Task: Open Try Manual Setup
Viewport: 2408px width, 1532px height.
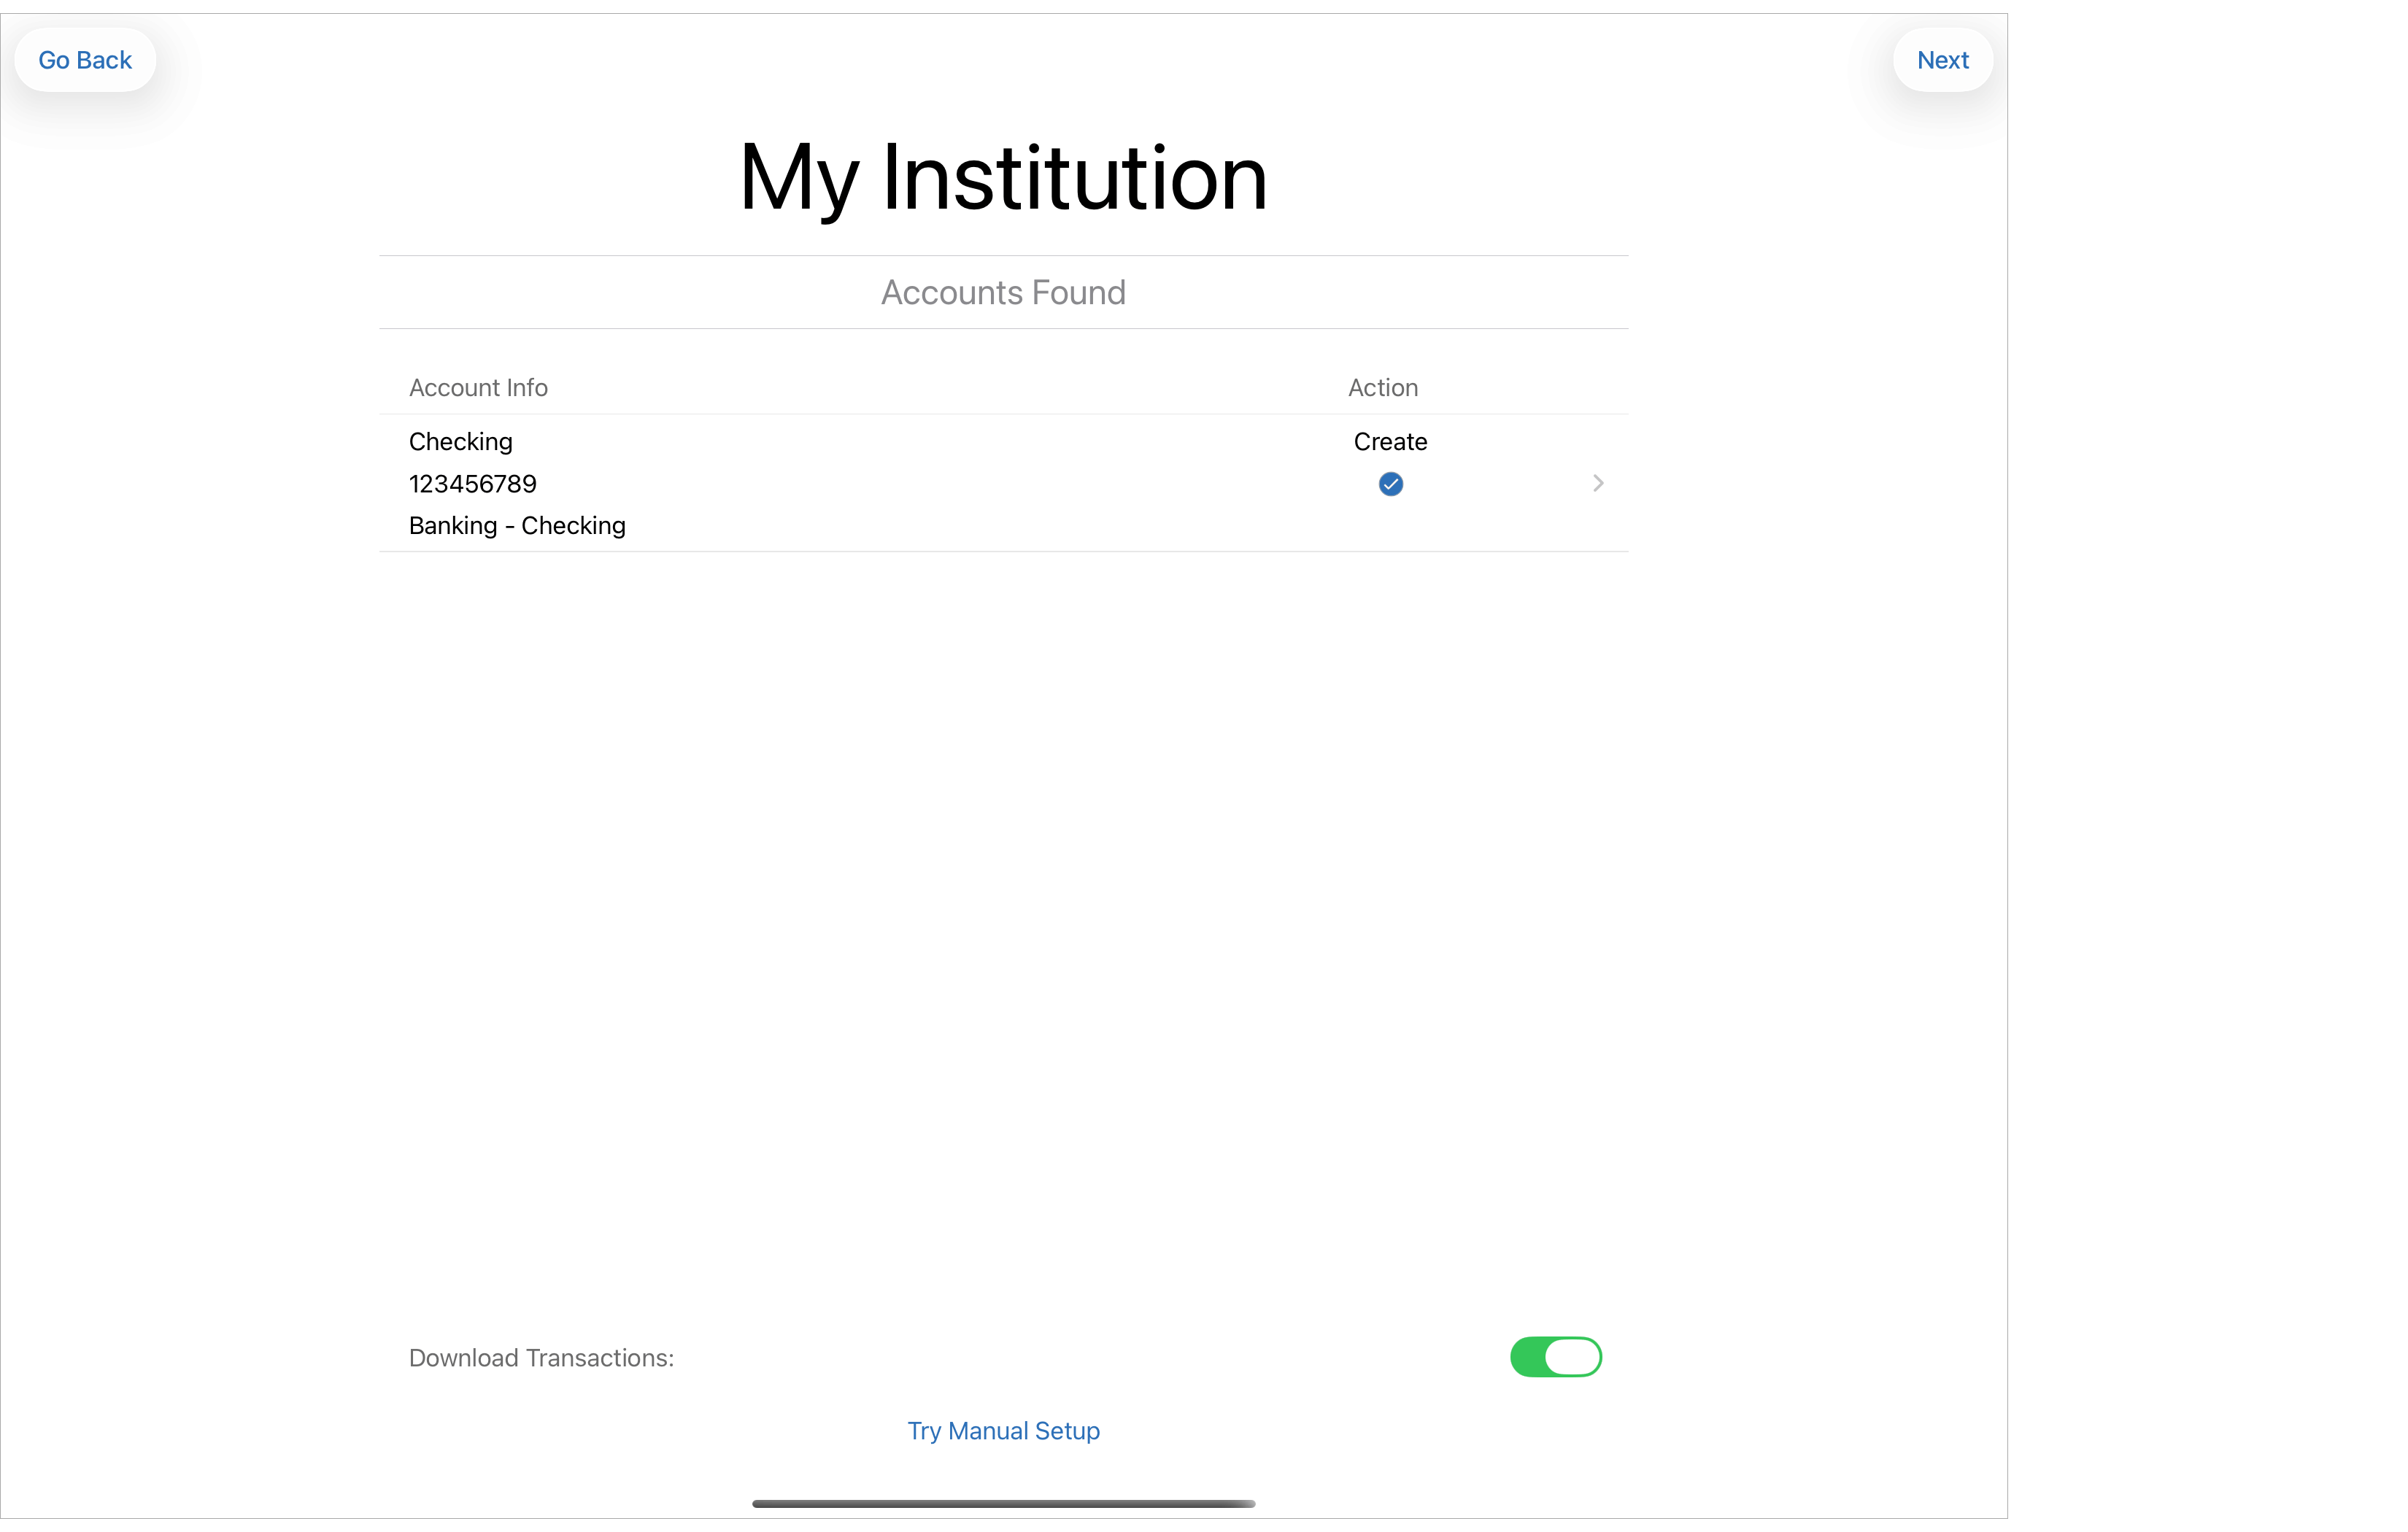Action: 1002,1430
